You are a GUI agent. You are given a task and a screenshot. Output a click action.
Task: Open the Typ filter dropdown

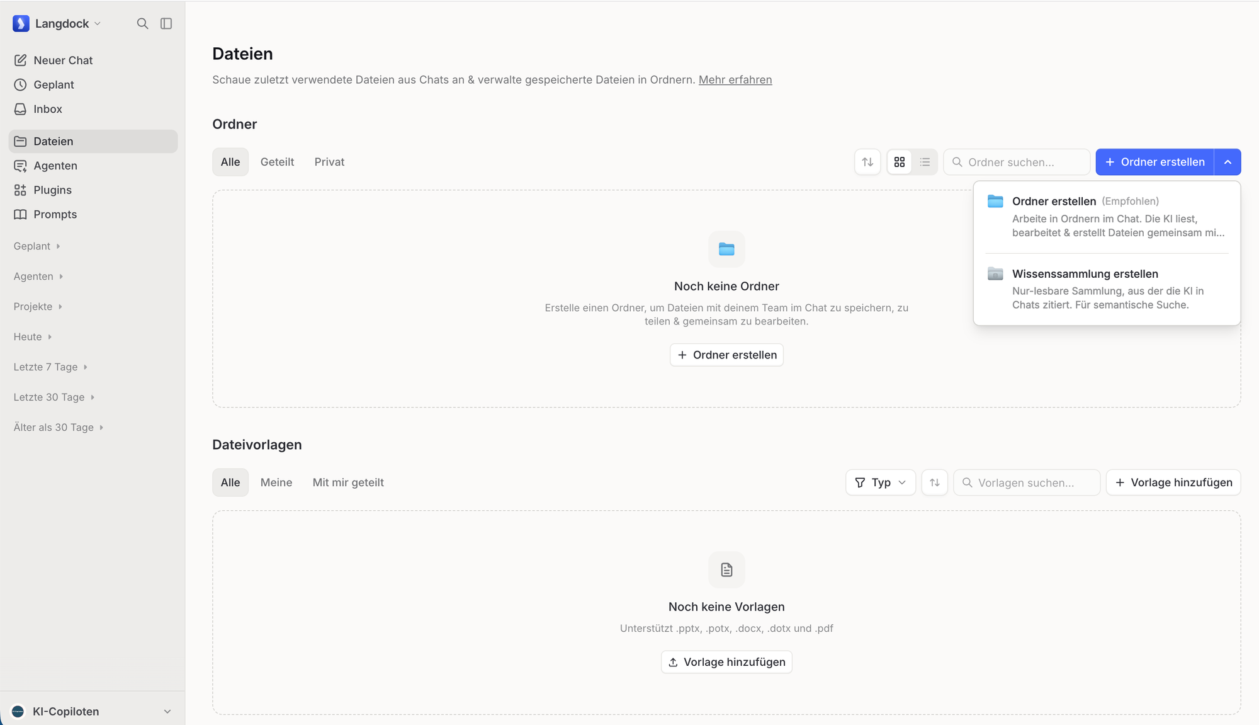[881, 482]
